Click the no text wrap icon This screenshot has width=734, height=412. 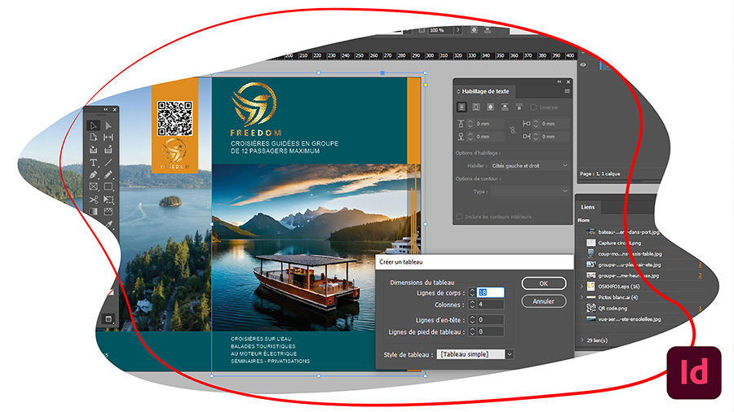pyautogui.click(x=462, y=107)
